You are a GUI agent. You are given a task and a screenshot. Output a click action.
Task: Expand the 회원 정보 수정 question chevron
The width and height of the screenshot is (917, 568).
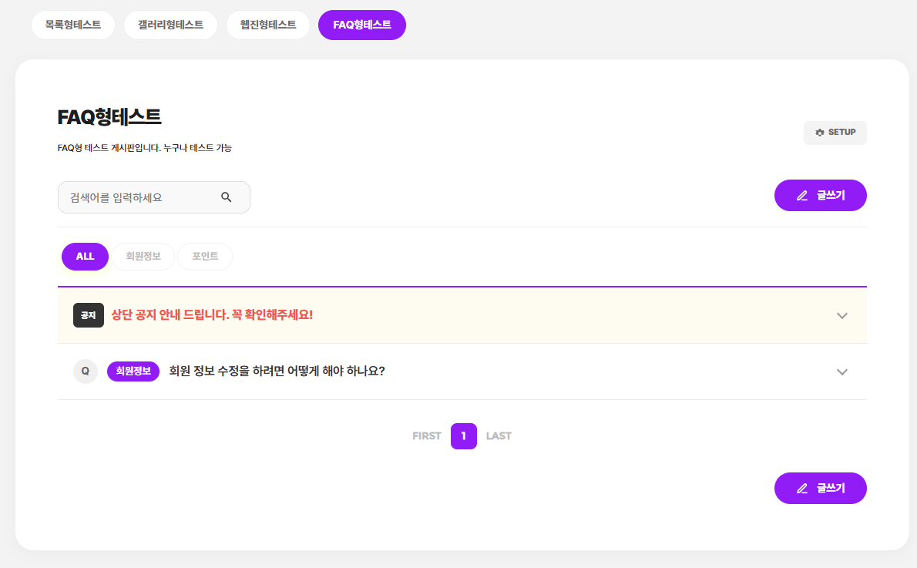842,372
